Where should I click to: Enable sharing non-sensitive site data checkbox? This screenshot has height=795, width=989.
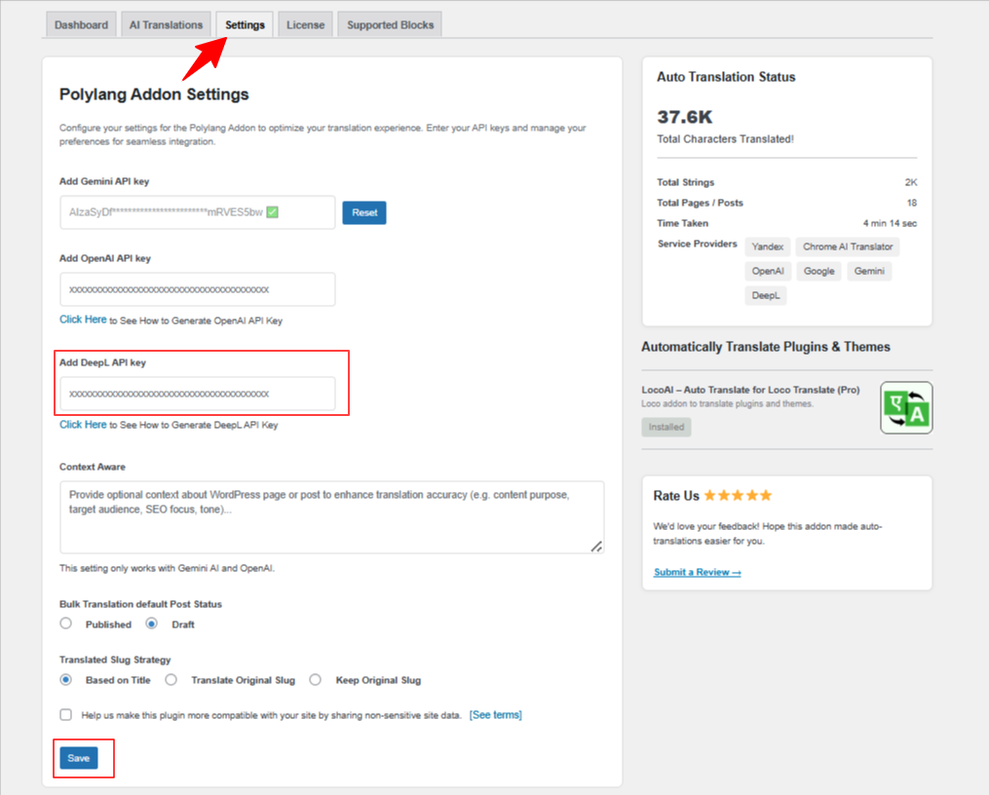[65, 714]
